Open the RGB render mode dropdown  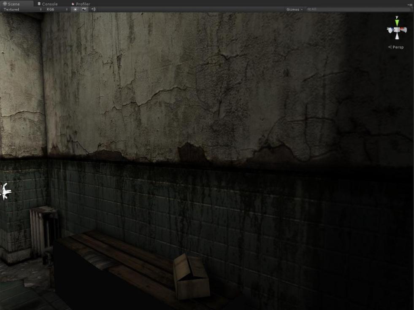[57, 9]
